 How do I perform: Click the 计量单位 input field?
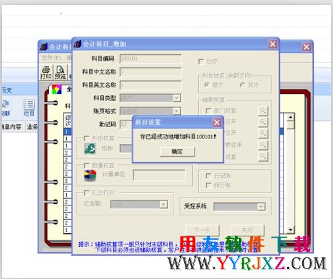[x=159, y=175]
